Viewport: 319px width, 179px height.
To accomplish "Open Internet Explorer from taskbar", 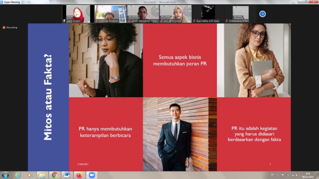I will pos(18,175).
